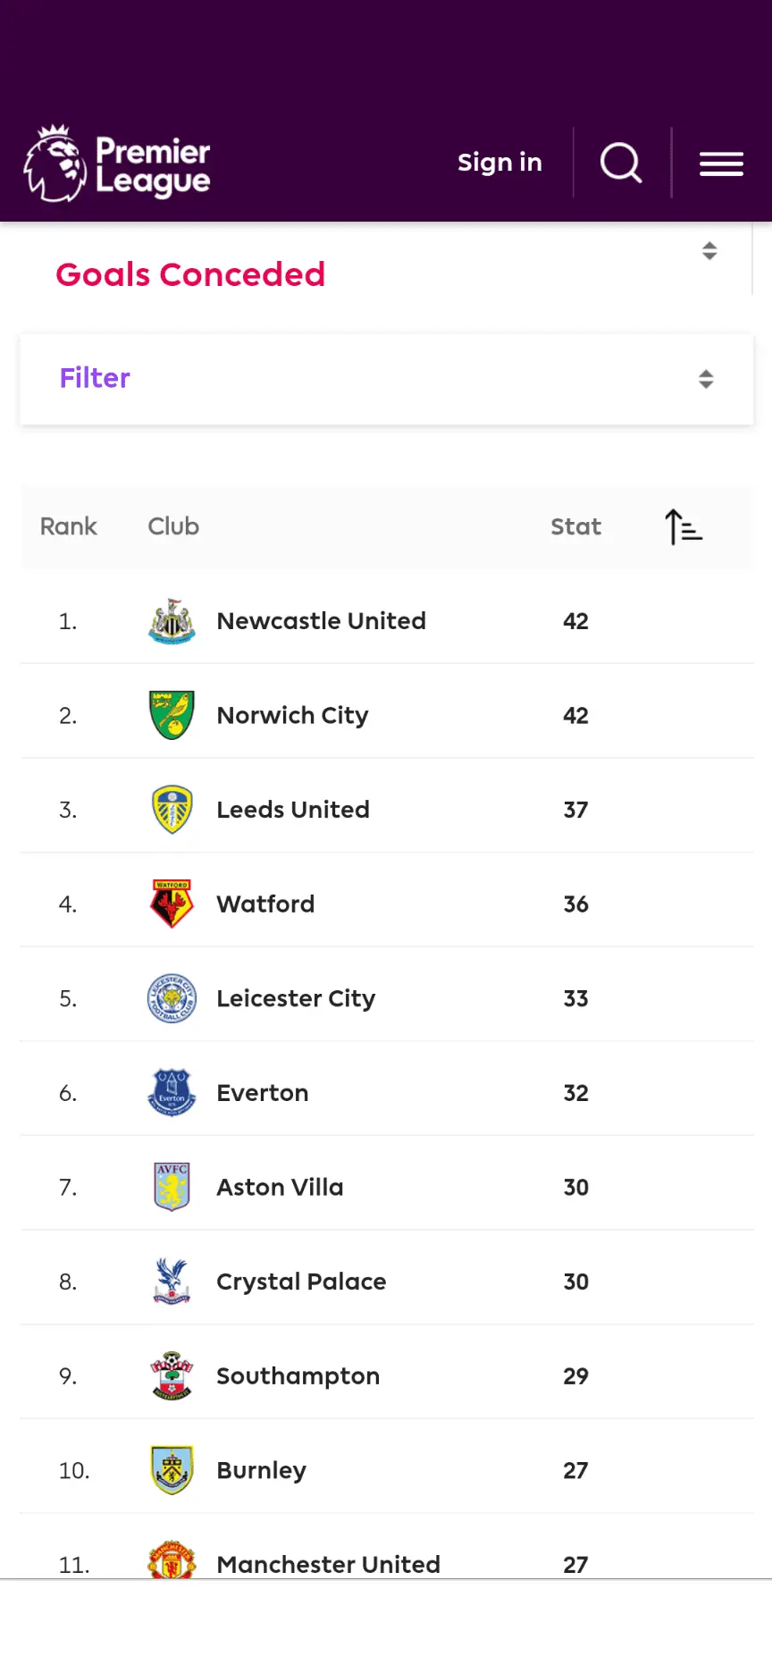Click the Southampton club crest
Screen dimensions: 772x1673
(x=172, y=1375)
